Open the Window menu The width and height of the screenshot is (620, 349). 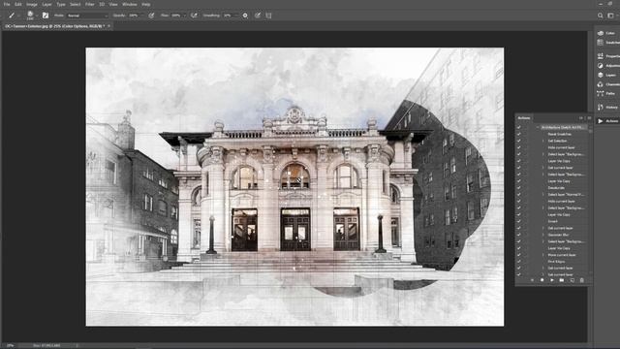click(129, 4)
